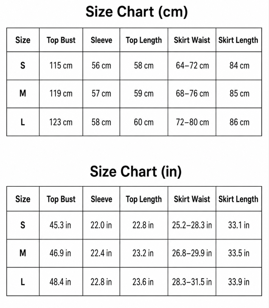Screen dimensions: 269x308
Task: Select the 'Skirt Length' header in cm table
Action: click(238, 40)
